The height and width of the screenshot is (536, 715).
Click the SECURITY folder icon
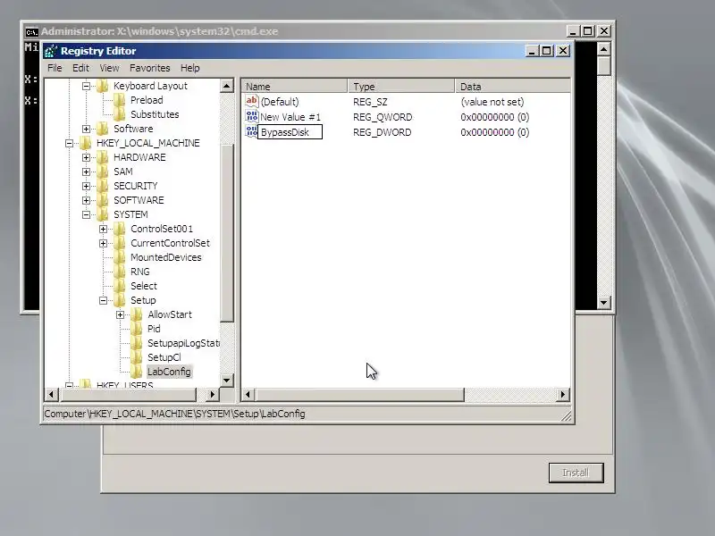coord(103,186)
